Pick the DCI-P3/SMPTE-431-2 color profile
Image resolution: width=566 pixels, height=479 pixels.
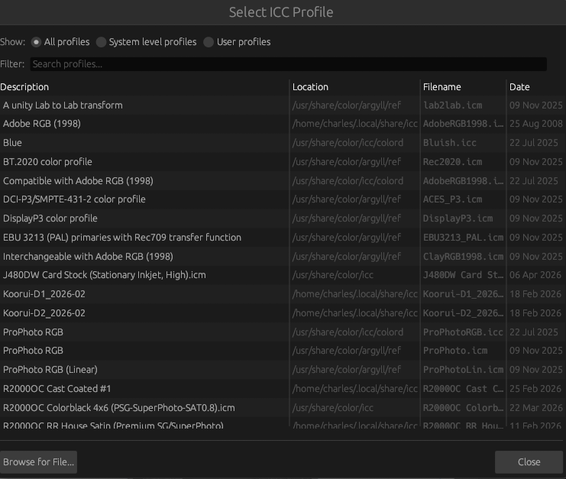(x=74, y=199)
